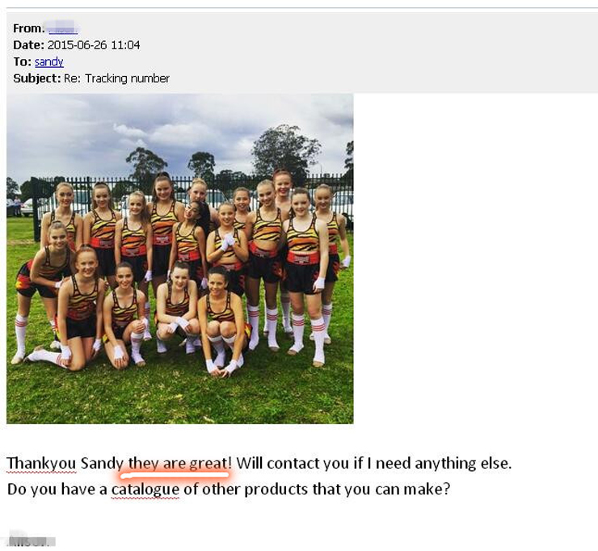
Task: Click the "From:" header label
Action: point(28,28)
